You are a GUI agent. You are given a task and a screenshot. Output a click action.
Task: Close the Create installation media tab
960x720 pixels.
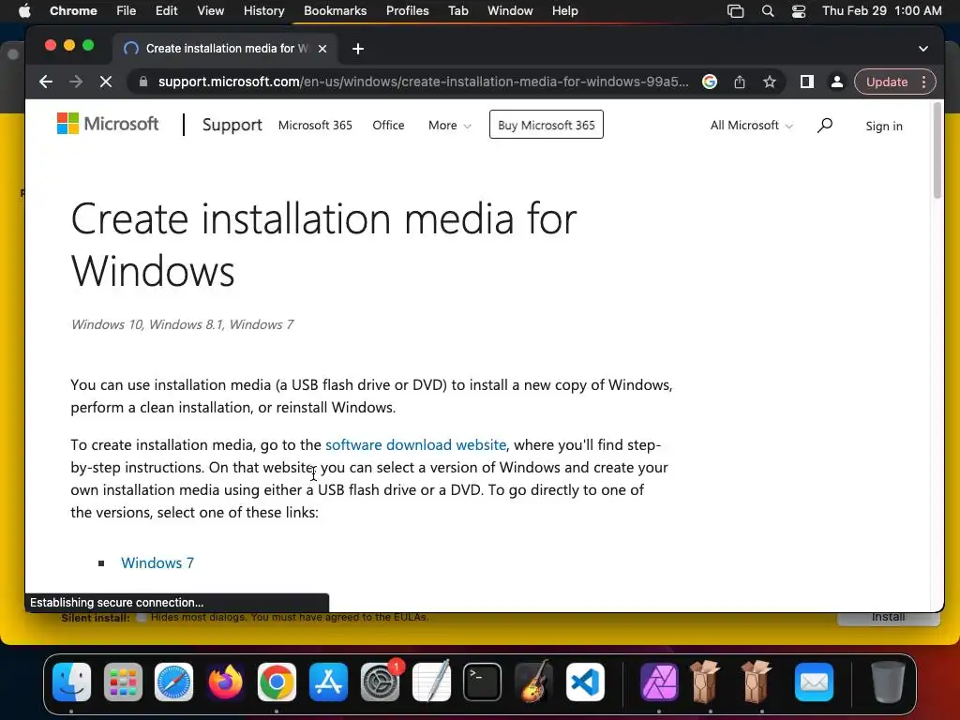pos(322,49)
